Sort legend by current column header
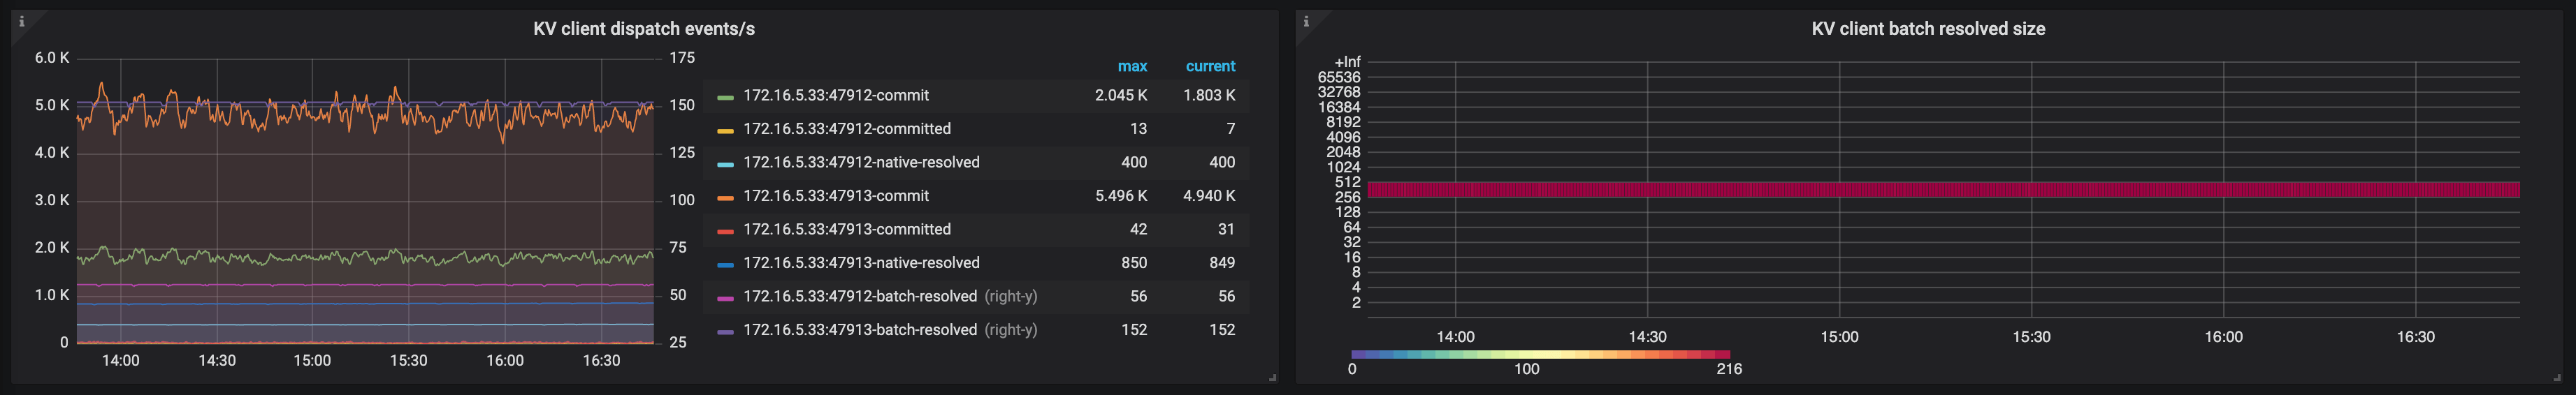The height and width of the screenshot is (395, 2576). pyautogui.click(x=1210, y=66)
